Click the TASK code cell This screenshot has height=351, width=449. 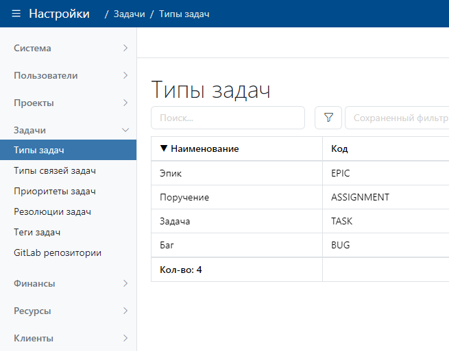pos(386,221)
